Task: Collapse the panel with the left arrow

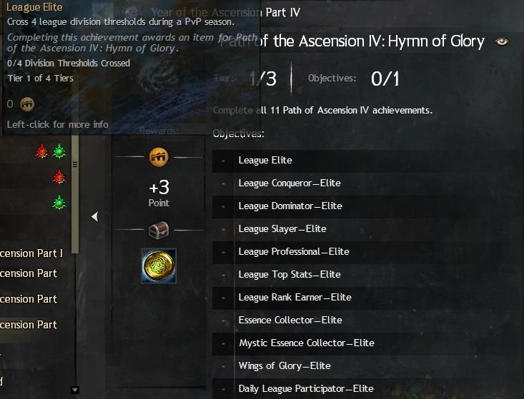Action: pos(94,216)
